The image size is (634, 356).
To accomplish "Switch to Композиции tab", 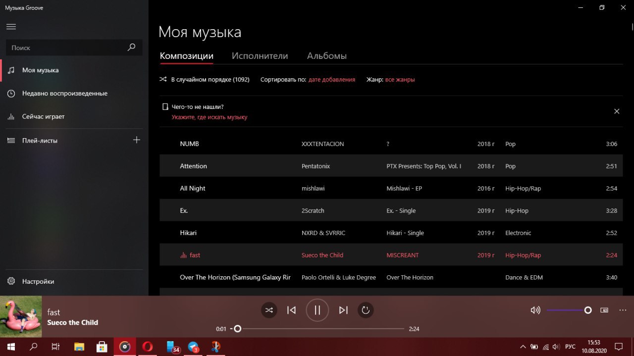I will (186, 56).
